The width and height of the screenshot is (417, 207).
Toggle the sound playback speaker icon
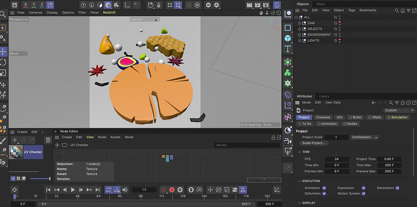point(125,190)
